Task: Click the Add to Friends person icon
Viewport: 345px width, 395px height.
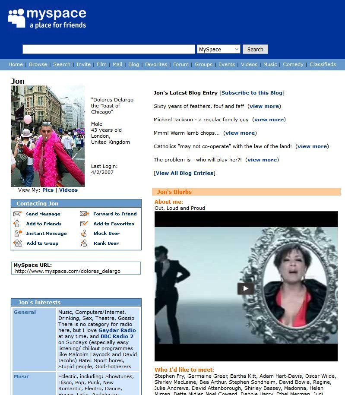Action: pos(16,224)
